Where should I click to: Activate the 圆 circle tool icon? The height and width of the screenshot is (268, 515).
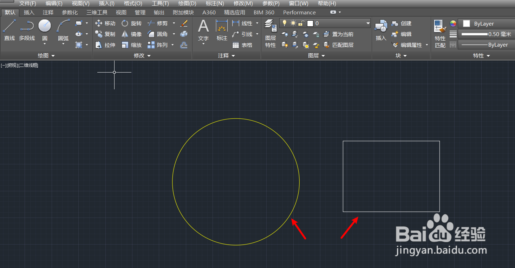click(x=45, y=26)
